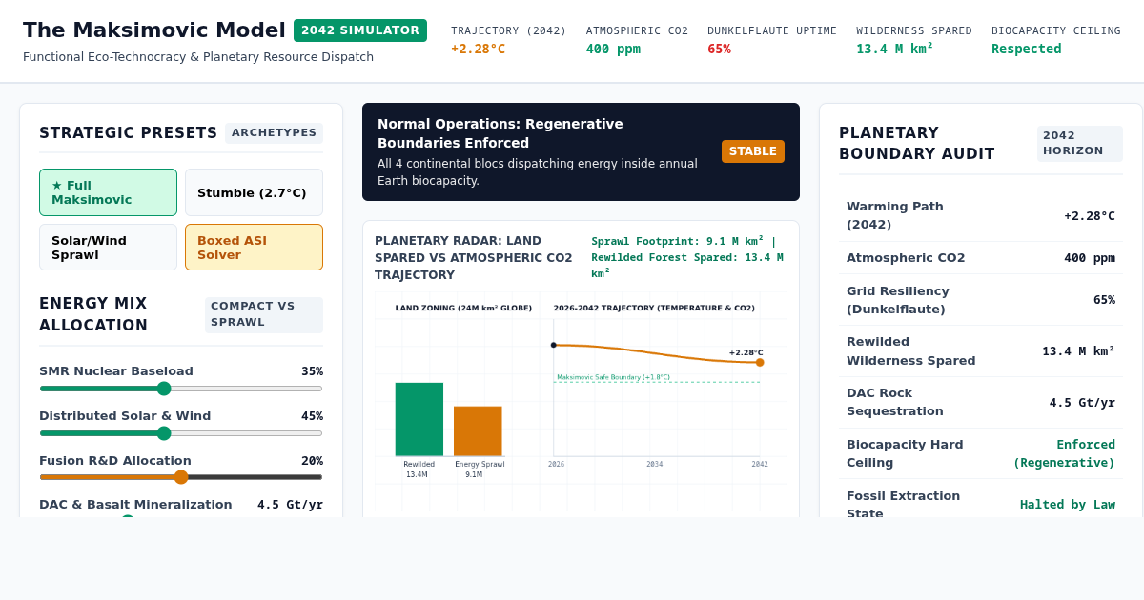This screenshot has height=600, width=1144.
Task: Click the 'Normal Operations' banner heading
Action: click(x=500, y=133)
